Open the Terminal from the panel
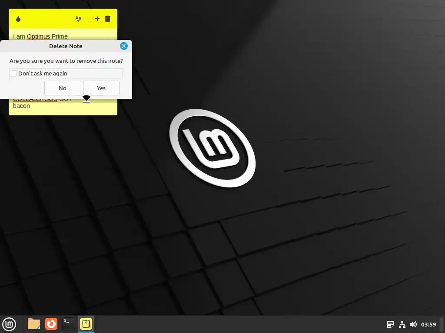 pyautogui.click(x=69, y=324)
